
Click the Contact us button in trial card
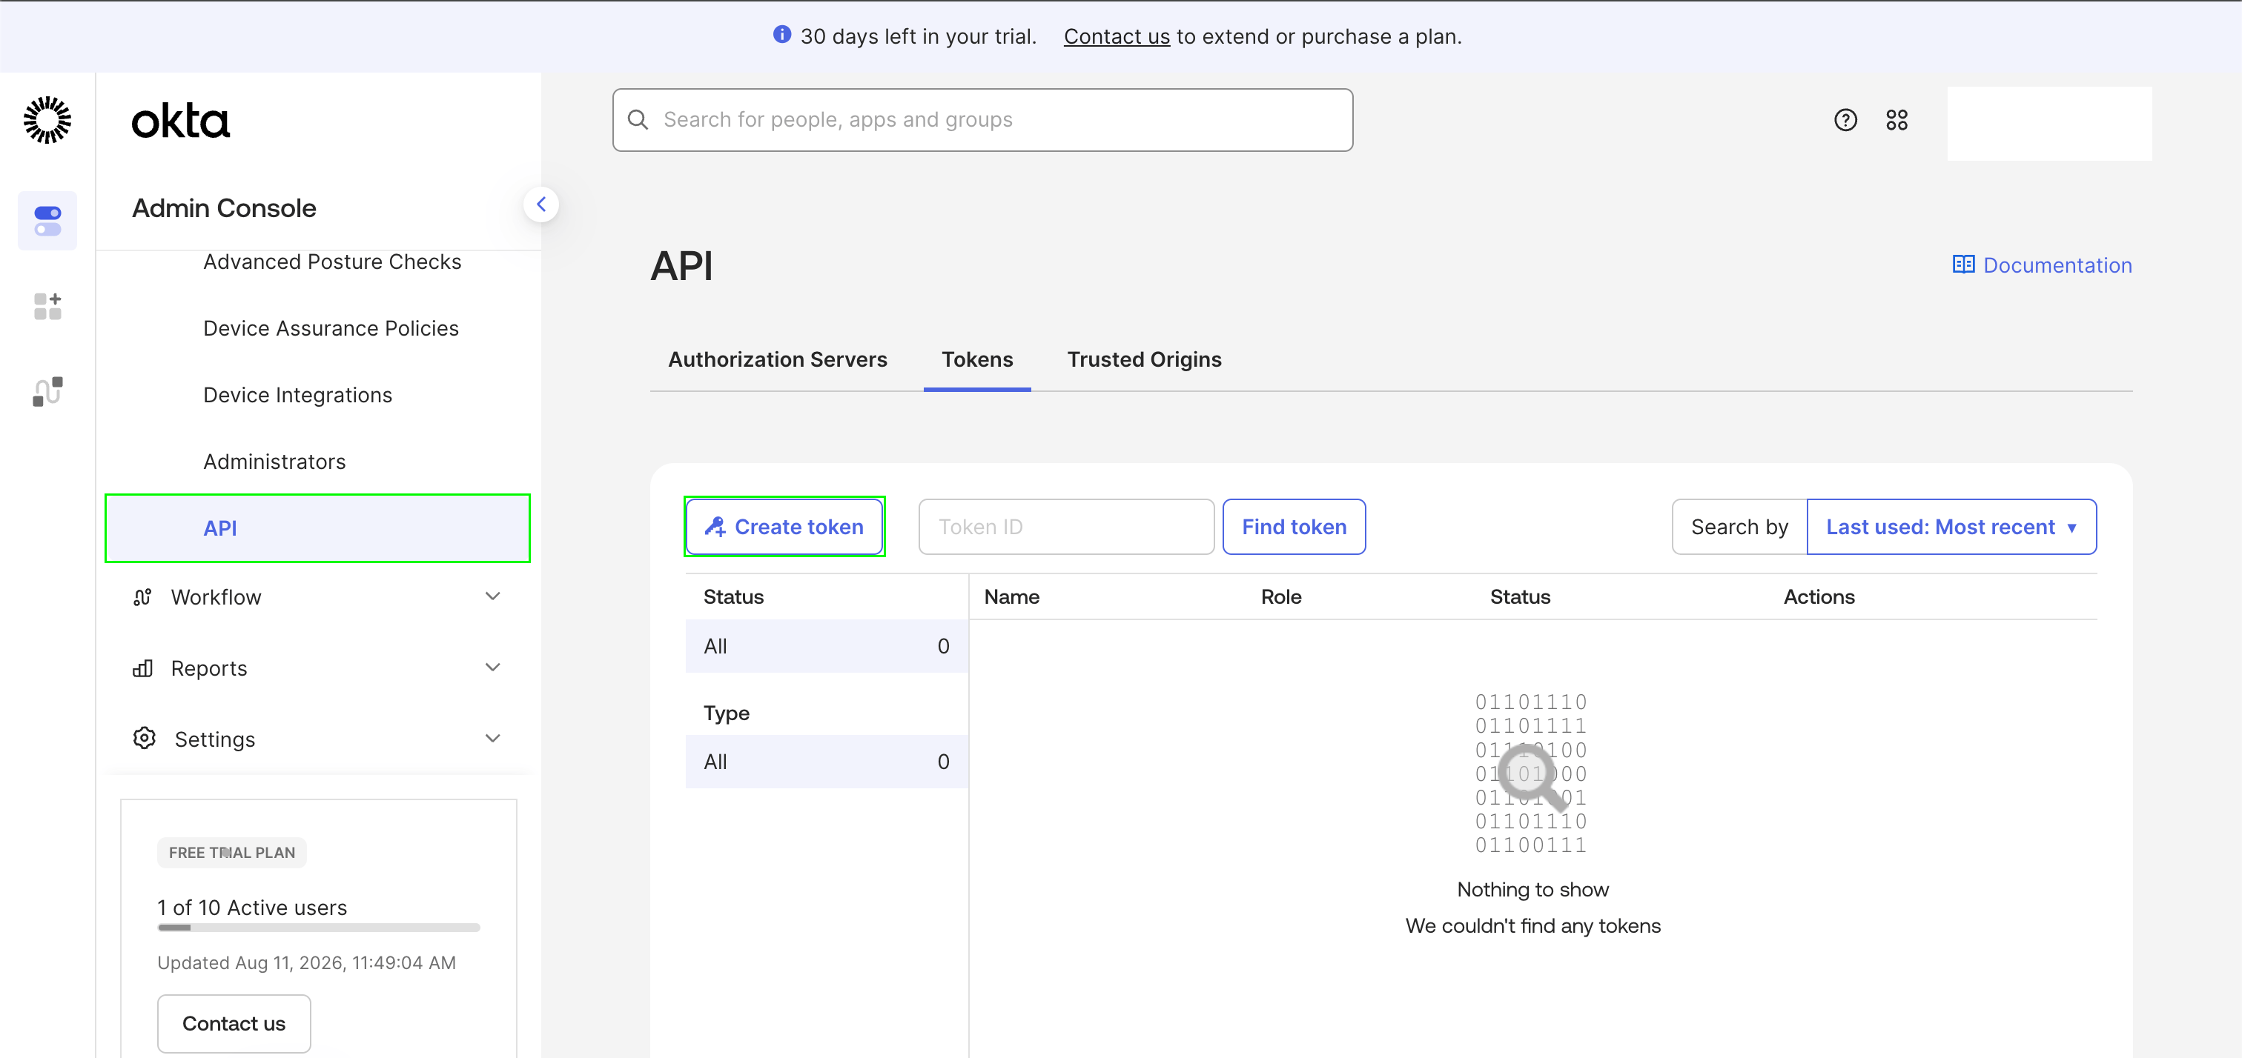point(234,1024)
